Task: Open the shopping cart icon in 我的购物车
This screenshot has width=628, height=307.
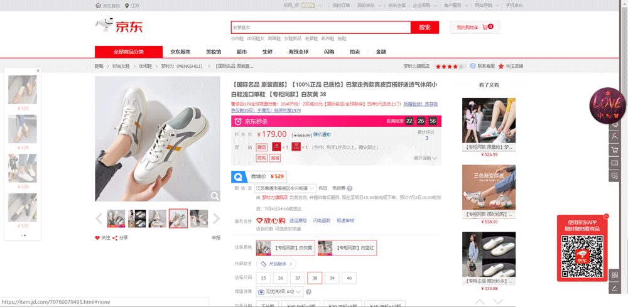Action: pos(485,27)
